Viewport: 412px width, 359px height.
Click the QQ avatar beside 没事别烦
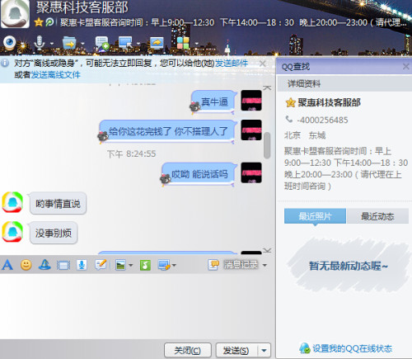[12, 232]
